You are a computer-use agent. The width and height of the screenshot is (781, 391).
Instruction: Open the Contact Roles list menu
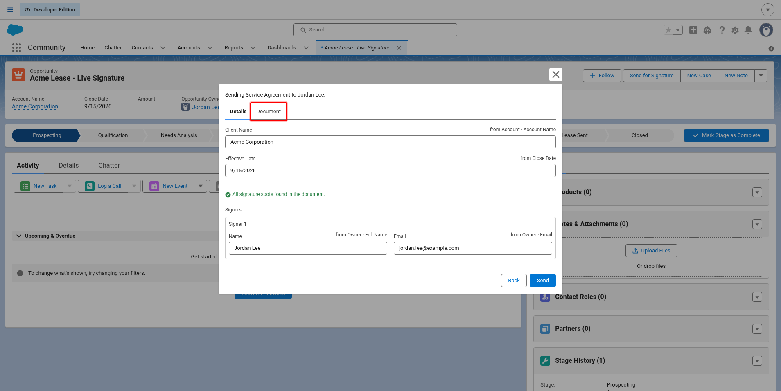click(x=757, y=297)
